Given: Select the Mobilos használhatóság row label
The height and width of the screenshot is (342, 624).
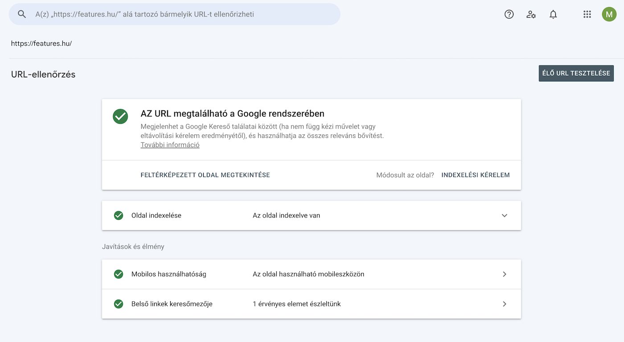Looking at the screenshot, I should coord(168,274).
